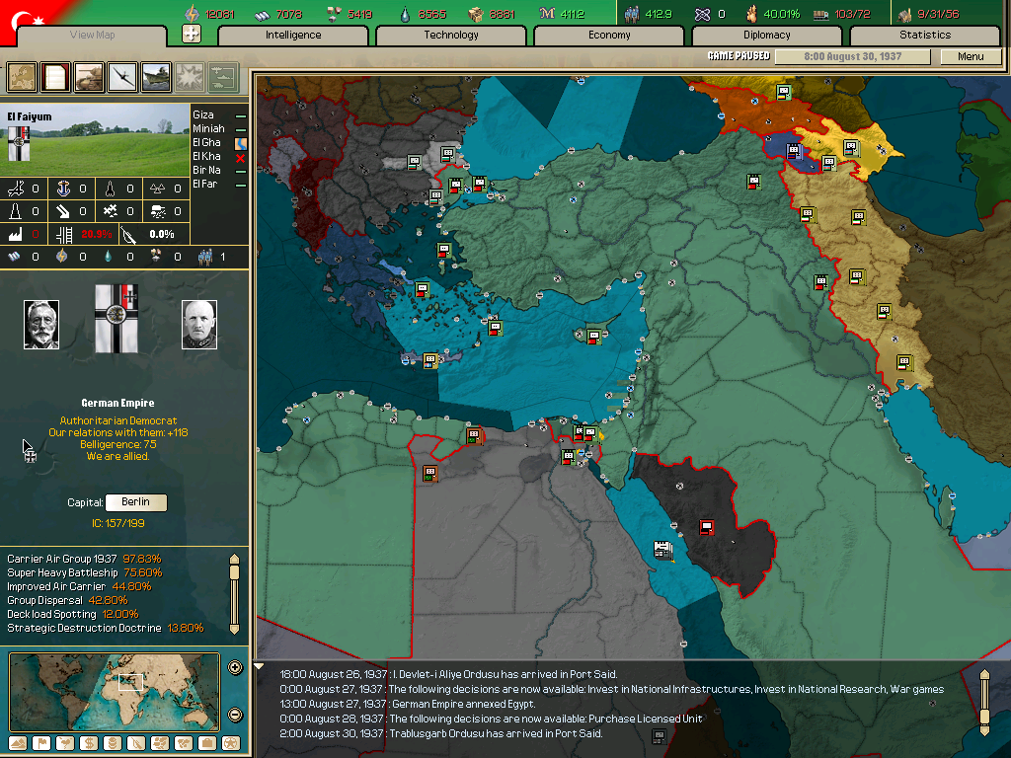
Task: Switch to the Diplomacy tab
Action: coord(767,35)
